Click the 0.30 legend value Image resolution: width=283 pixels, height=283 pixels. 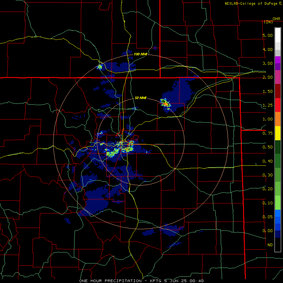pyautogui.click(x=268, y=175)
